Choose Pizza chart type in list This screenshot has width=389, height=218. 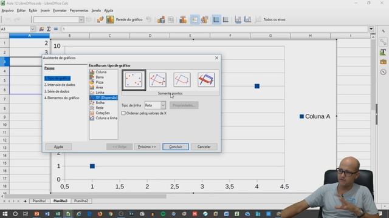[x=100, y=82]
